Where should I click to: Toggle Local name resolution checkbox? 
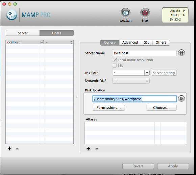(115, 60)
